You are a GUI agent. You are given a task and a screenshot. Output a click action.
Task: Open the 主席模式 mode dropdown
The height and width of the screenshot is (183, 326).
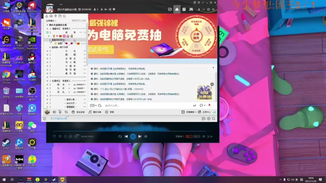51,21
